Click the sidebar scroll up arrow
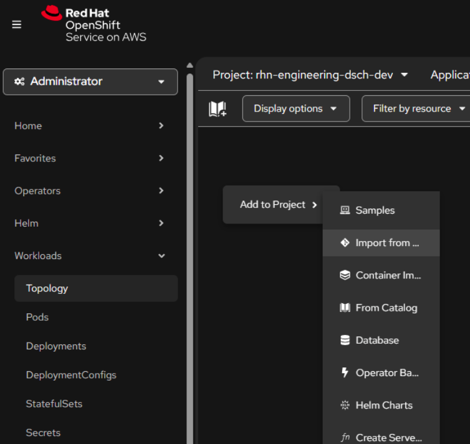The width and height of the screenshot is (470, 444). [x=190, y=65]
